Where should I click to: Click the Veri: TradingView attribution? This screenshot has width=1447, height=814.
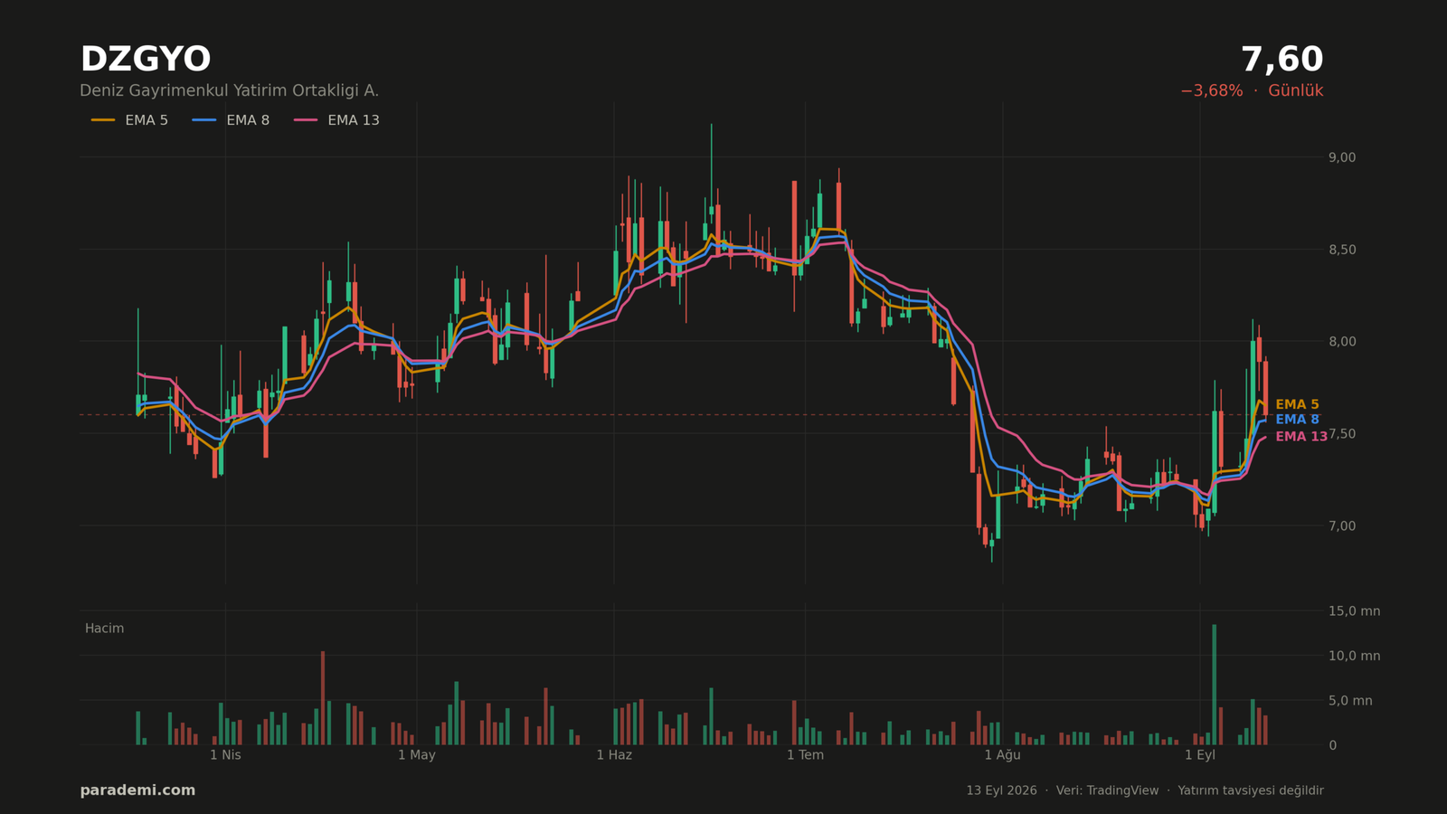click(1107, 790)
